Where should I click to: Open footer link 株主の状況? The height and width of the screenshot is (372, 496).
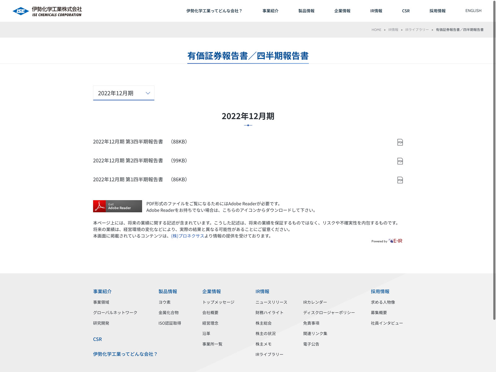point(266,334)
